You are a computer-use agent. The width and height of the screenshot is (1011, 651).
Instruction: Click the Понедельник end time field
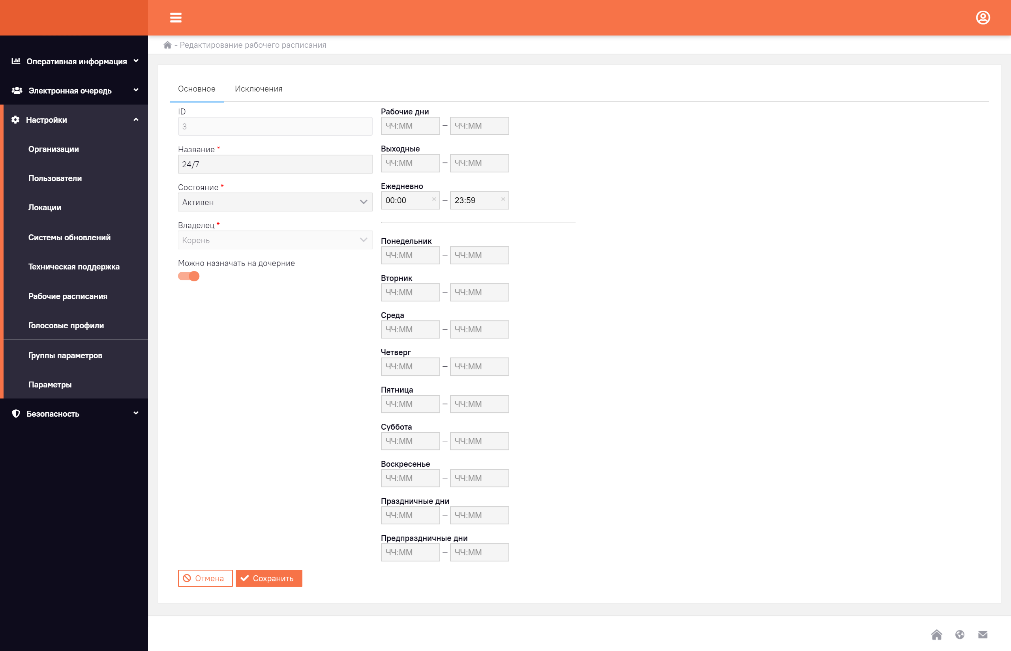click(x=479, y=255)
